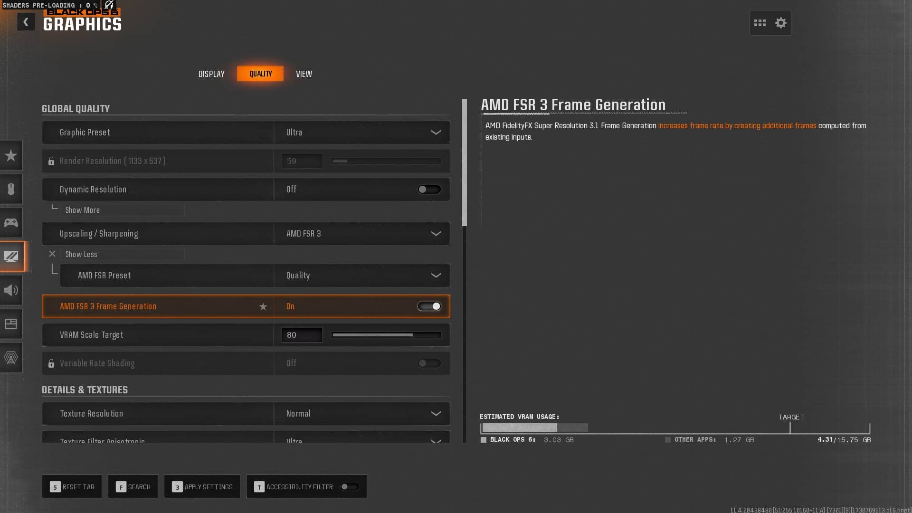Click the Search button
This screenshot has width=912, height=513.
click(133, 487)
